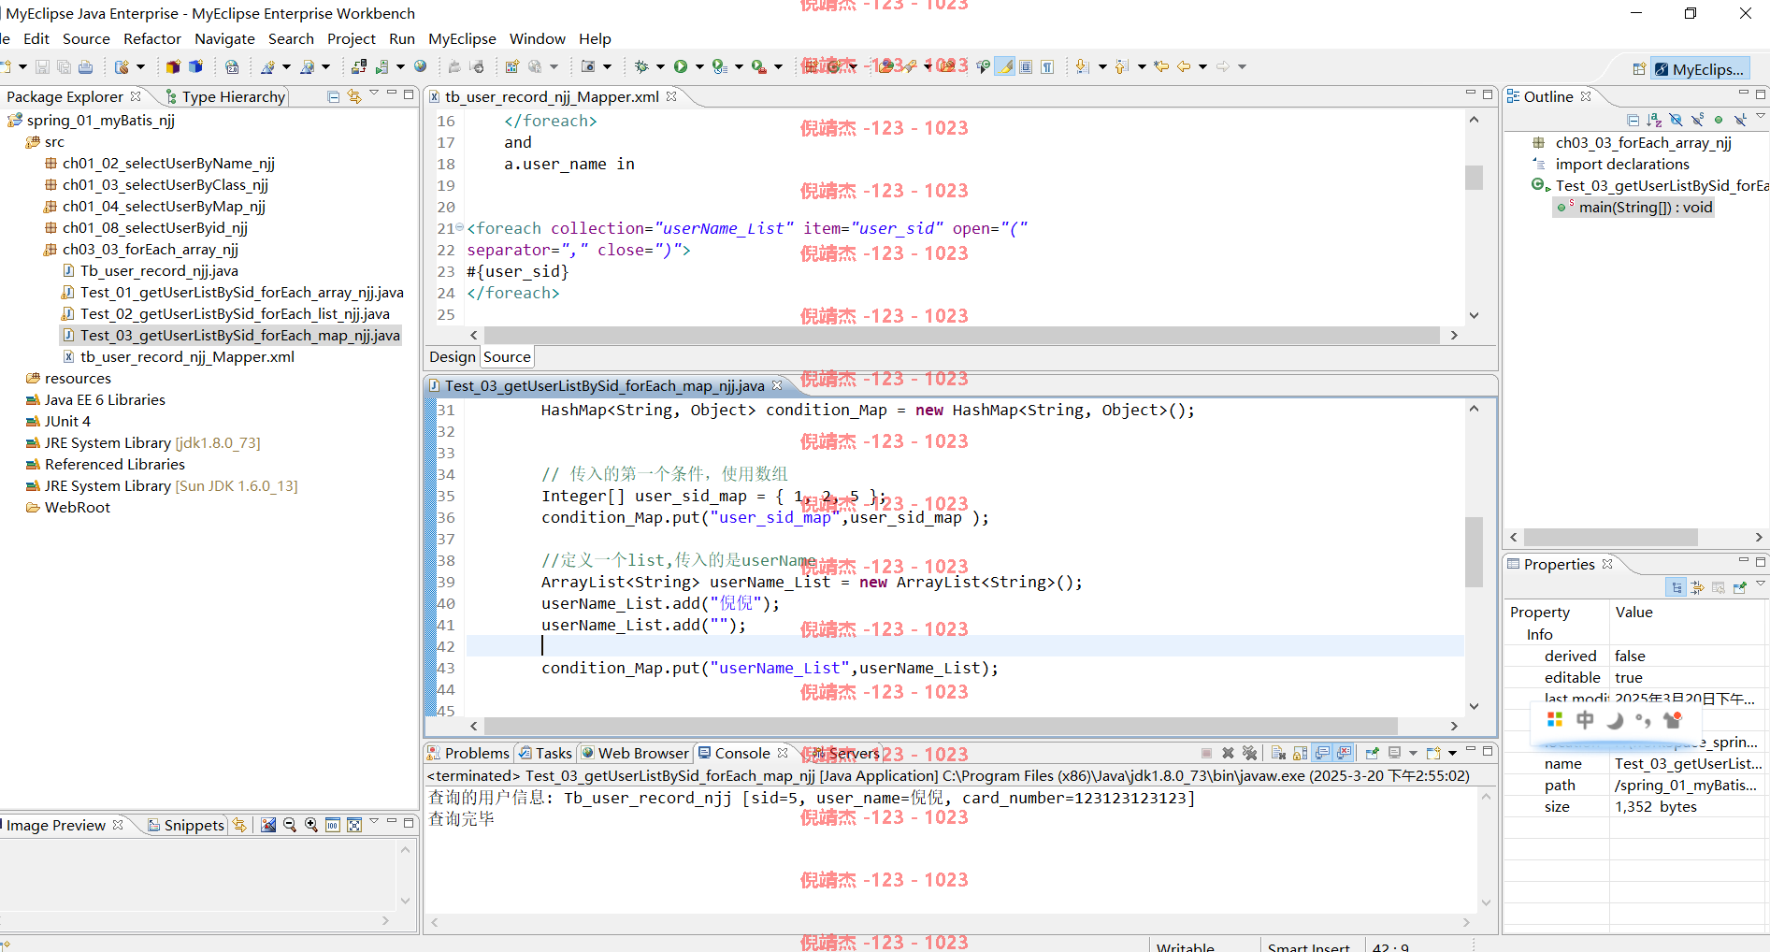Open dropdown next to Next Annotation

(1102, 66)
